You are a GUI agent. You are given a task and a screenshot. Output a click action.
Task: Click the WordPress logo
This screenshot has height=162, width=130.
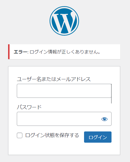[x=64, y=21]
